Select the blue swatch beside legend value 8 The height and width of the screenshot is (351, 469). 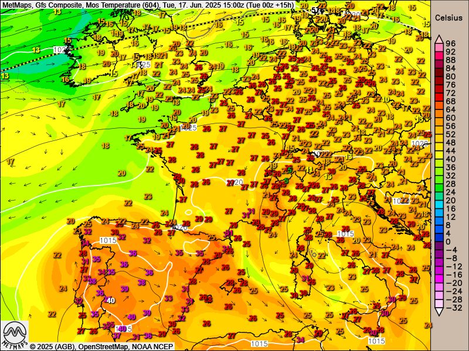pos(438,225)
